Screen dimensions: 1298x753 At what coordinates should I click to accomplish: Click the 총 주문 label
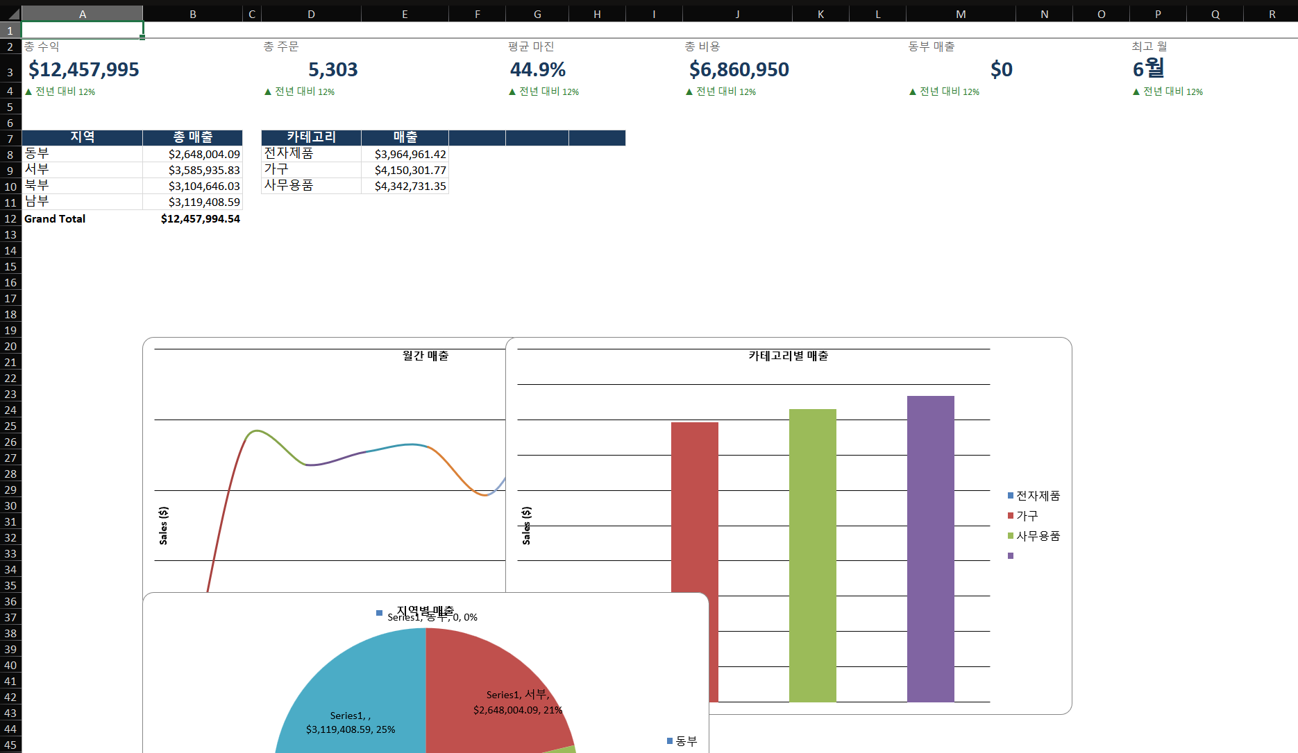(x=281, y=46)
